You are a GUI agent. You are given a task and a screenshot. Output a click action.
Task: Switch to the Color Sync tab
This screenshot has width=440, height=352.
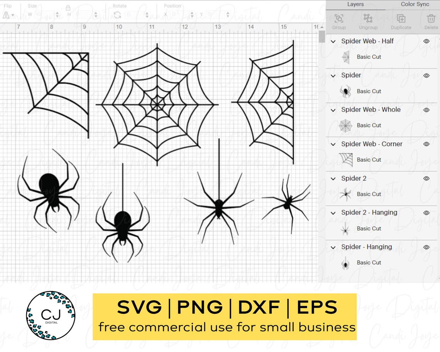415,4
